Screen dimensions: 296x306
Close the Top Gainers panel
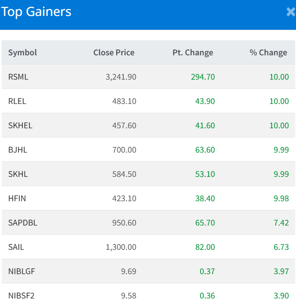[291, 12]
